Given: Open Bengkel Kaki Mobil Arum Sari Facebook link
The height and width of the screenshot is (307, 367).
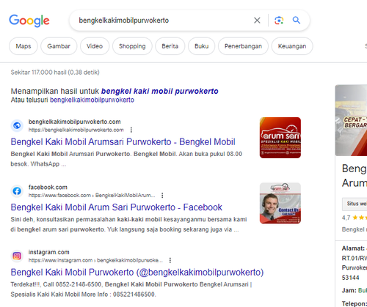Looking at the screenshot, I should [x=116, y=207].
